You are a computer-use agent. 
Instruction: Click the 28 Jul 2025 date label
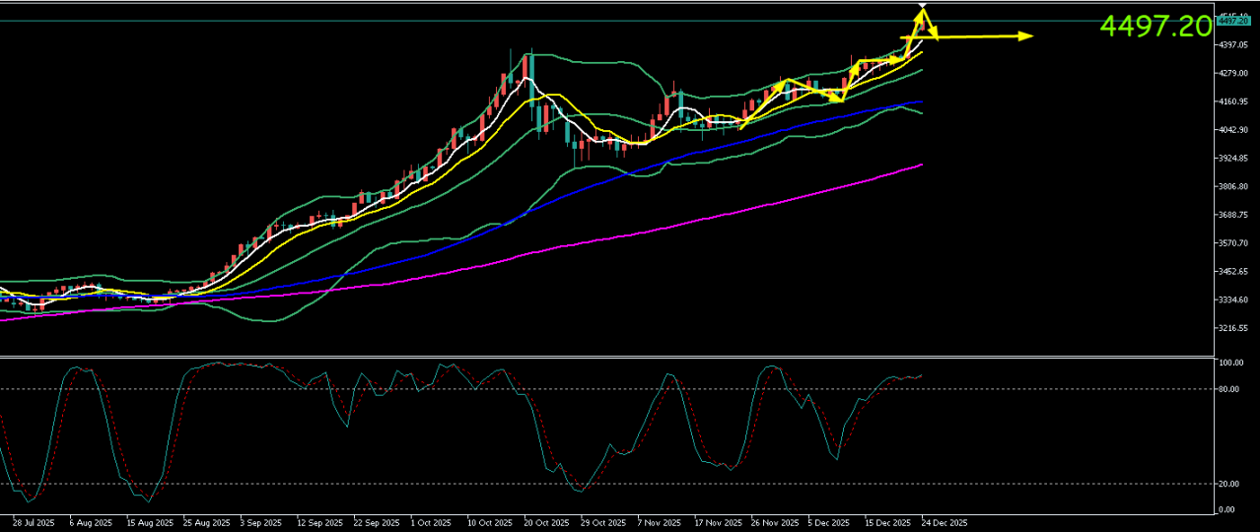35,521
